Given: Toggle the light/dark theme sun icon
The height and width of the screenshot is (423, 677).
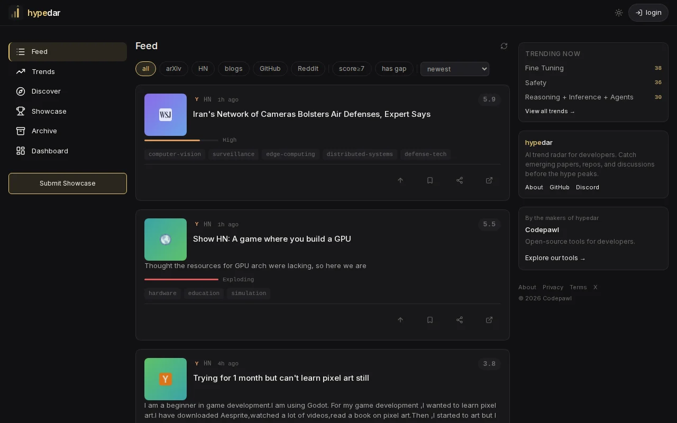Looking at the screenshot, I should [619, 13].
